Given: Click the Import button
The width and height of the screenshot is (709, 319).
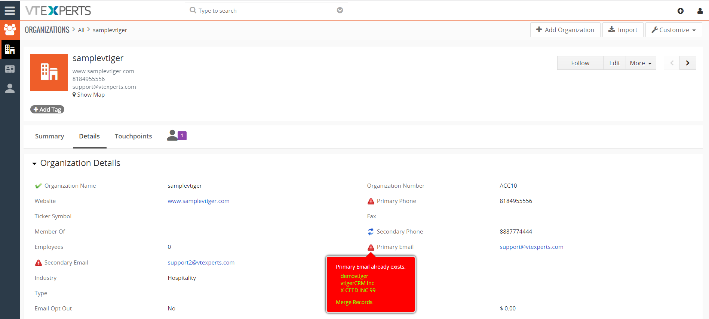Looking at the screenshot, I should [x=623, y=30].
